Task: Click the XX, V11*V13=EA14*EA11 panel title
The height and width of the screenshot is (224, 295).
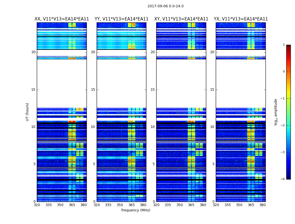Action: point(62,19)
